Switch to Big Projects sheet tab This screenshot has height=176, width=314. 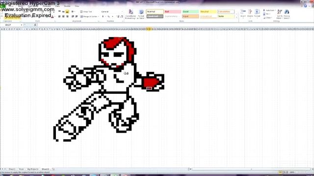[33, 169]
